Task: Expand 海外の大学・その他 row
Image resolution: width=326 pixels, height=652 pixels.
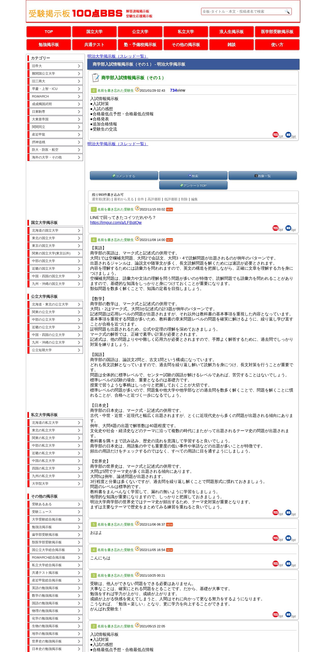Action: pos(55,157)
